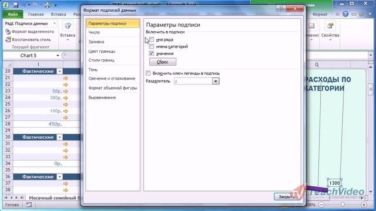Image resolution: width=376 pixels, height=211 pixels.
Task: Click the cell showing 300р.
Action: [38, 98]
